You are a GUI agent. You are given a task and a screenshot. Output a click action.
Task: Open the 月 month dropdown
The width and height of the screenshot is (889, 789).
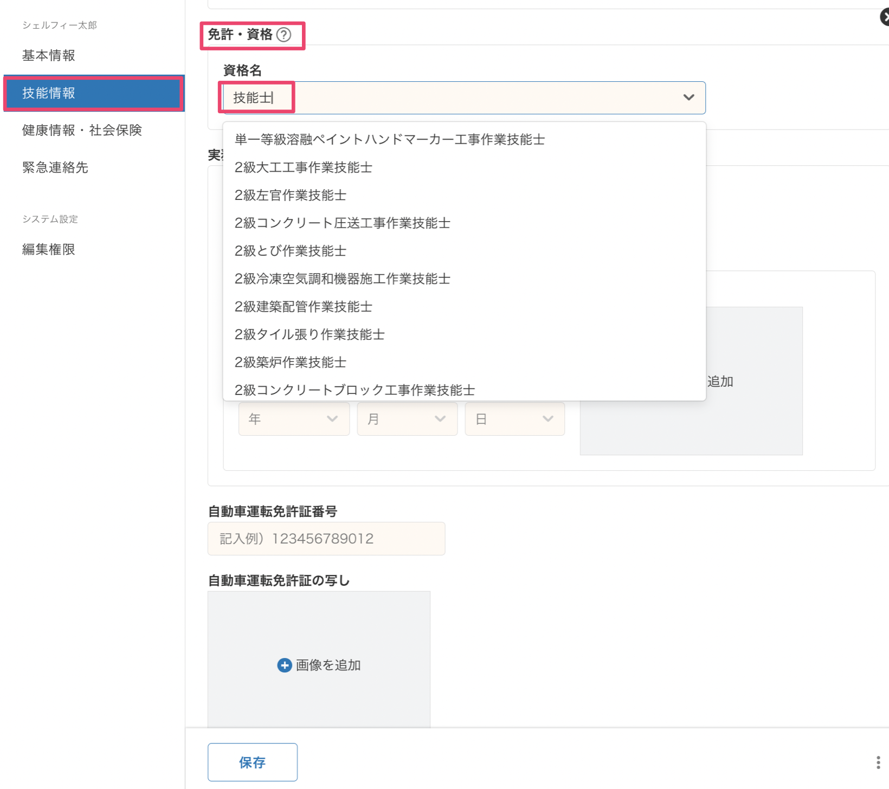[407, 419]
